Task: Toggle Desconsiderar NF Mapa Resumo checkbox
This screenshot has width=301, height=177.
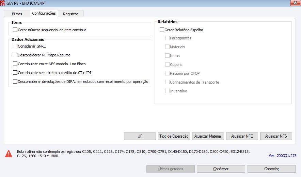Action: (15, 55)
